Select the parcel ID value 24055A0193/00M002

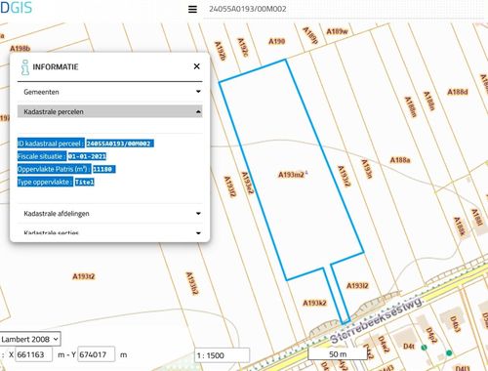[118, 144]
